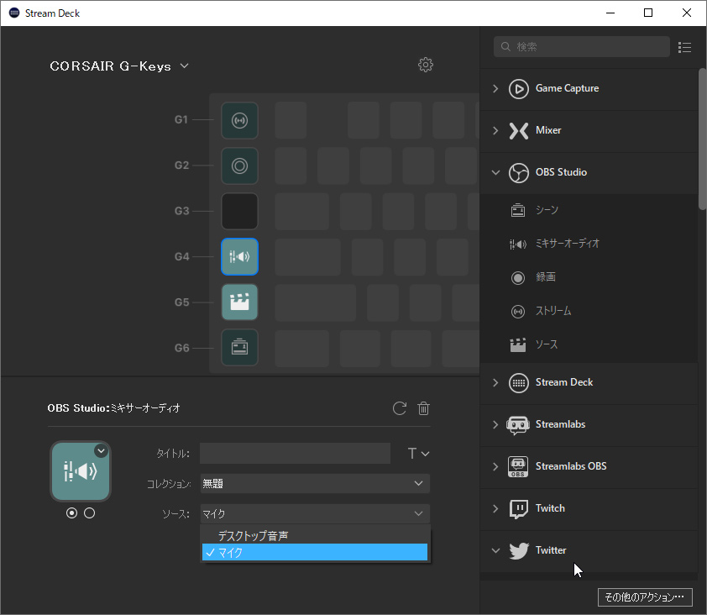Minimize the Stream Deck window
This screenshot has height=615, width=707.
click(x=610, y=13)
